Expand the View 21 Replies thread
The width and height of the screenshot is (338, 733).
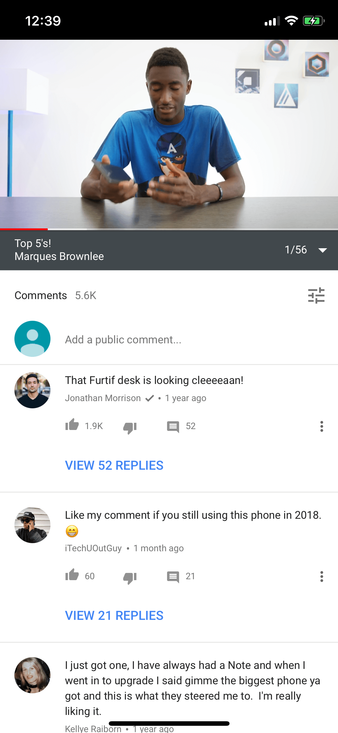(x=114, y=616)
